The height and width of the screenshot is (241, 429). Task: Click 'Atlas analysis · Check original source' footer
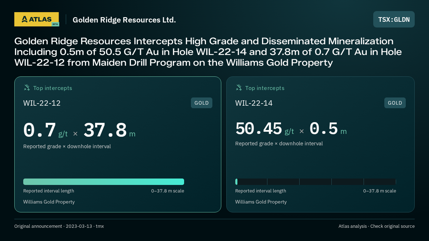(x=376, y=226)
